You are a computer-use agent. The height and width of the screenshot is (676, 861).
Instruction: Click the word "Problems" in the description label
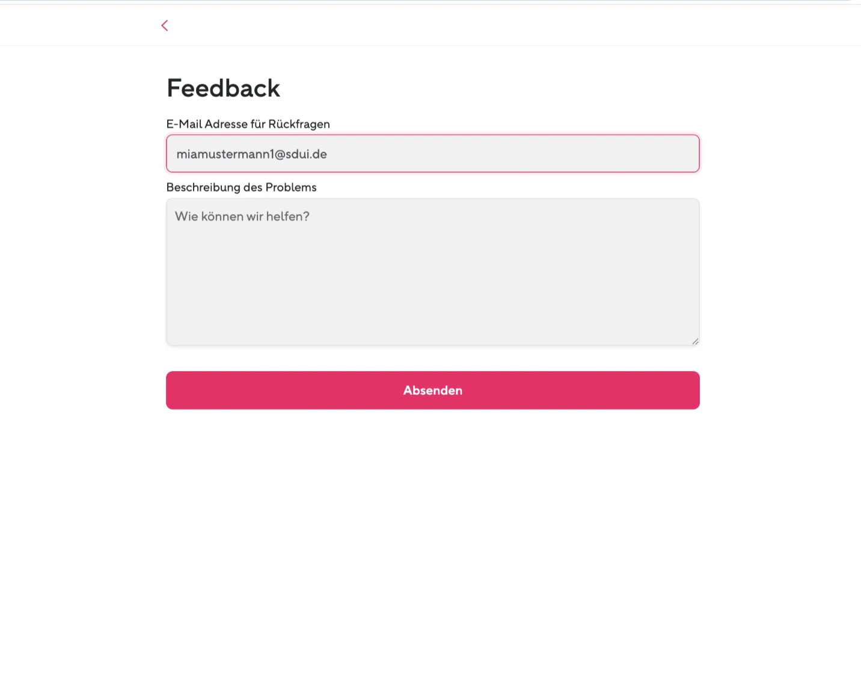291,187
